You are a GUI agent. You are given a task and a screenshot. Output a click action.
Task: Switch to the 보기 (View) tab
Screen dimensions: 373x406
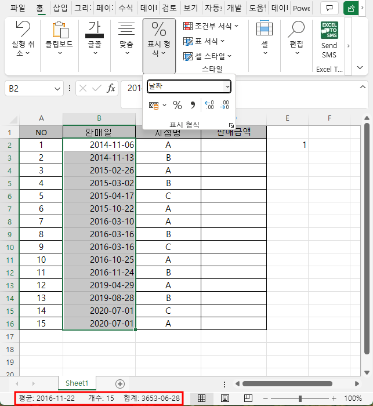(191, 8)
